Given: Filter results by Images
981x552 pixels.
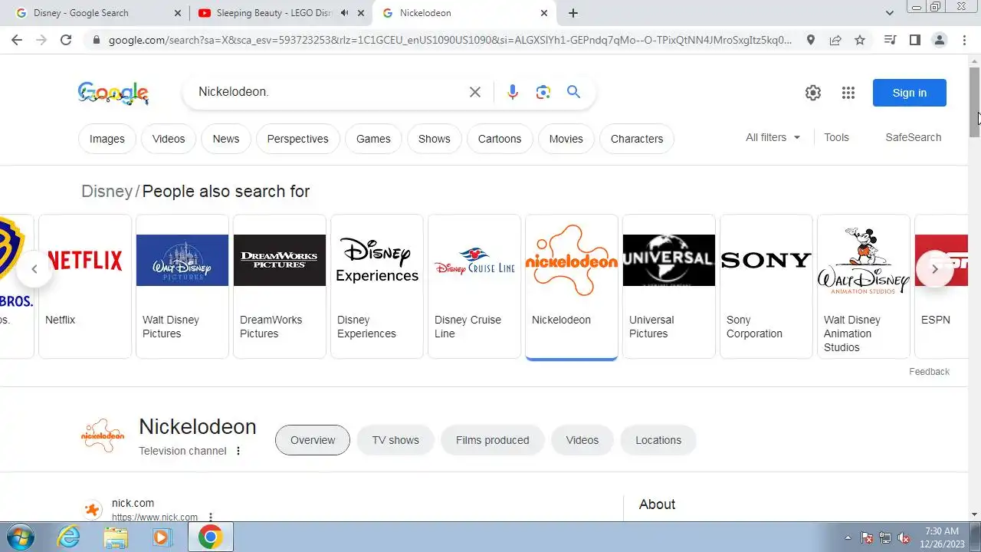Looking at the screenshot, I should (107, 139).
